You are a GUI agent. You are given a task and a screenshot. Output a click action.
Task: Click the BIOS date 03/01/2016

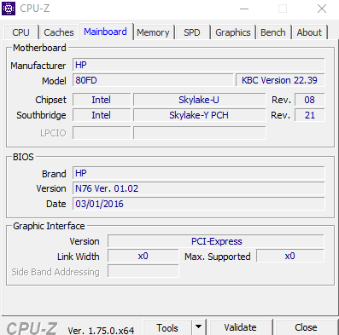click(x=199, y=204)
